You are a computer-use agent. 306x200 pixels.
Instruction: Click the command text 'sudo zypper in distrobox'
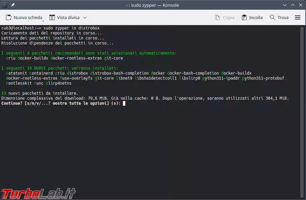(x=71, y=28)
